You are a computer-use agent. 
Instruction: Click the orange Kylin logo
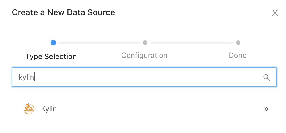(x=29, y=109)
